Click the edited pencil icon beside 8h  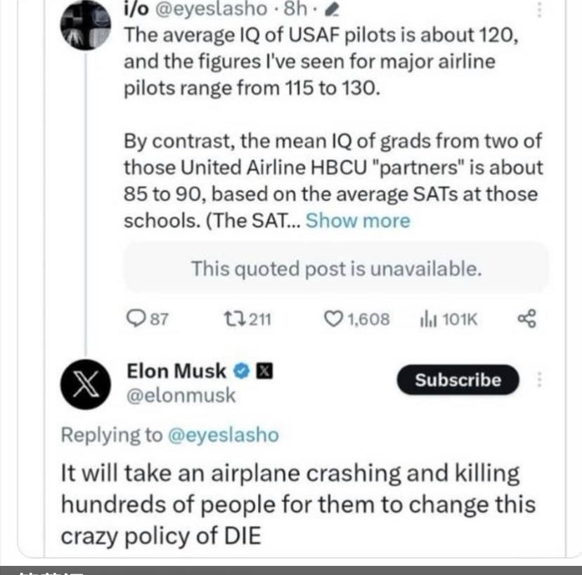pyautogui.click(x=335, y=9)
